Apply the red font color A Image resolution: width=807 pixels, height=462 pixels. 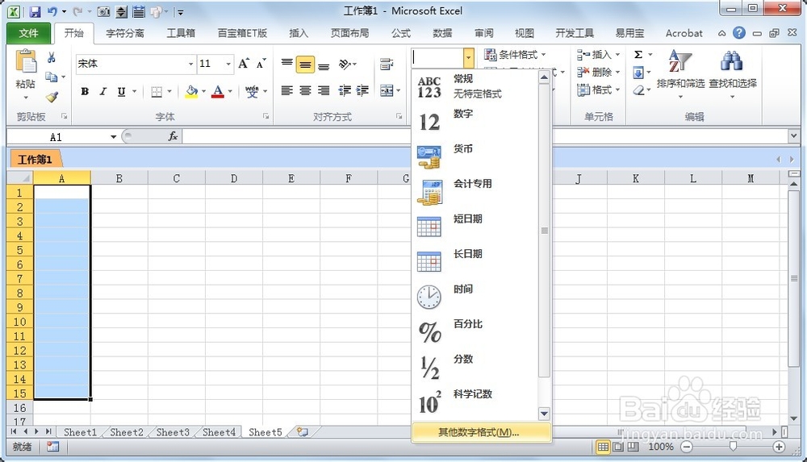(218, 92)
